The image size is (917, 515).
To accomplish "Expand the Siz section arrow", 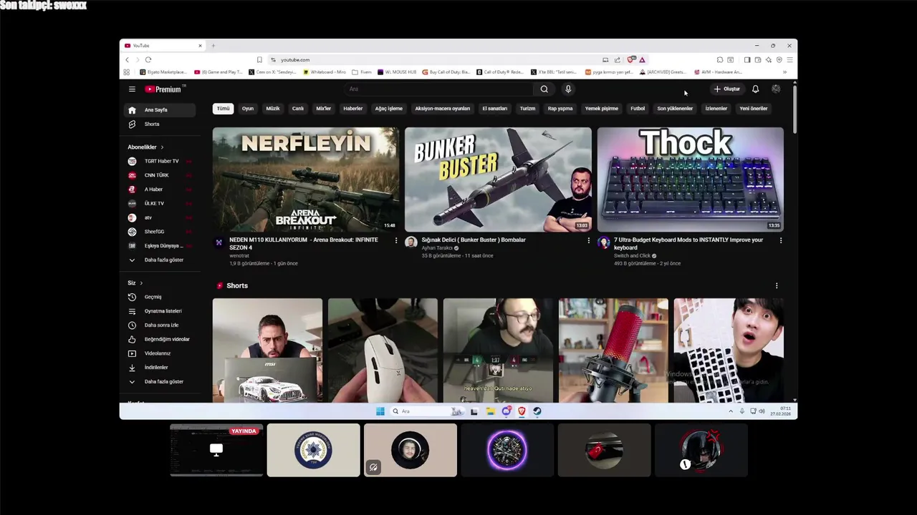I will pos(141,283).
